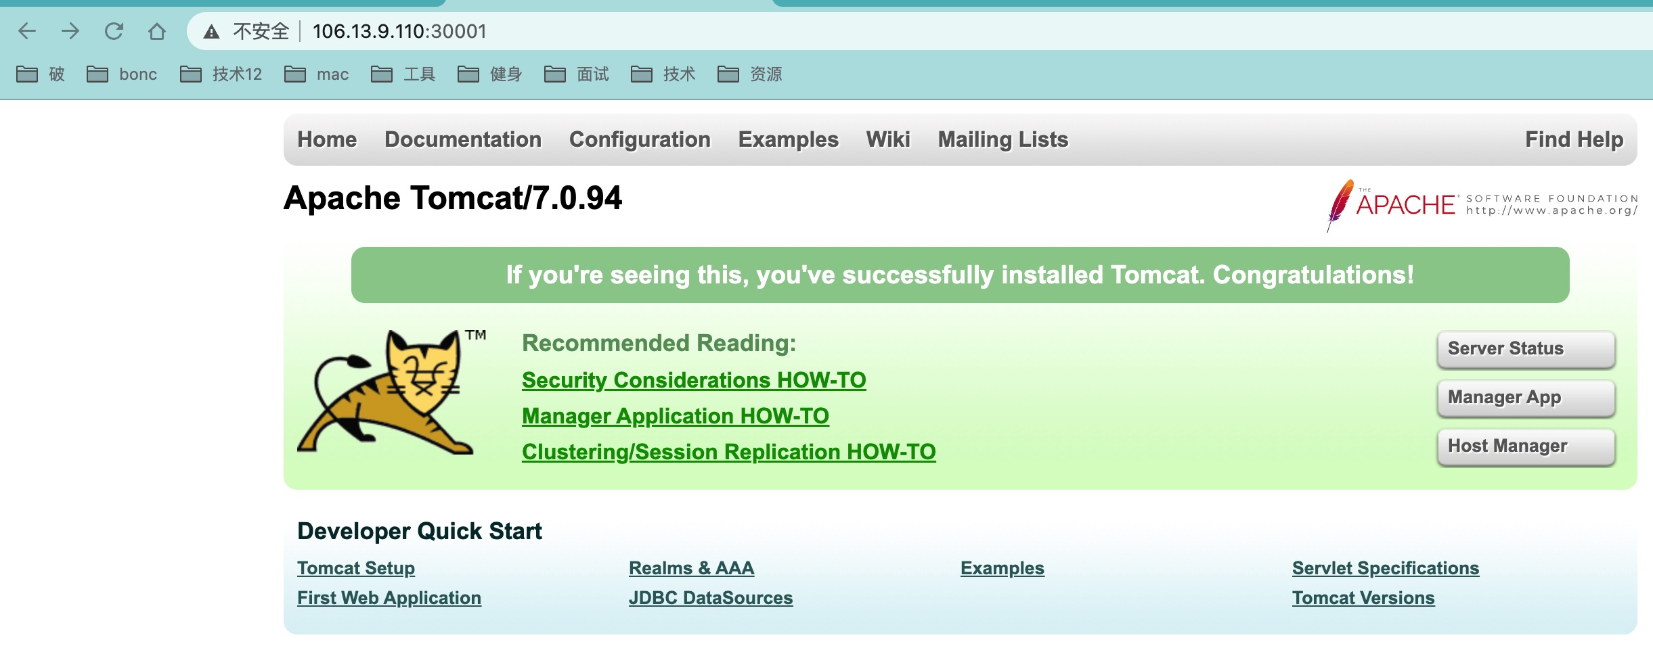Image resolution: width=1653 pixels, height=648 pixels.
Task: Click the green Congratulations banner text
Action: pyautogui.click(x=960, y=275)
